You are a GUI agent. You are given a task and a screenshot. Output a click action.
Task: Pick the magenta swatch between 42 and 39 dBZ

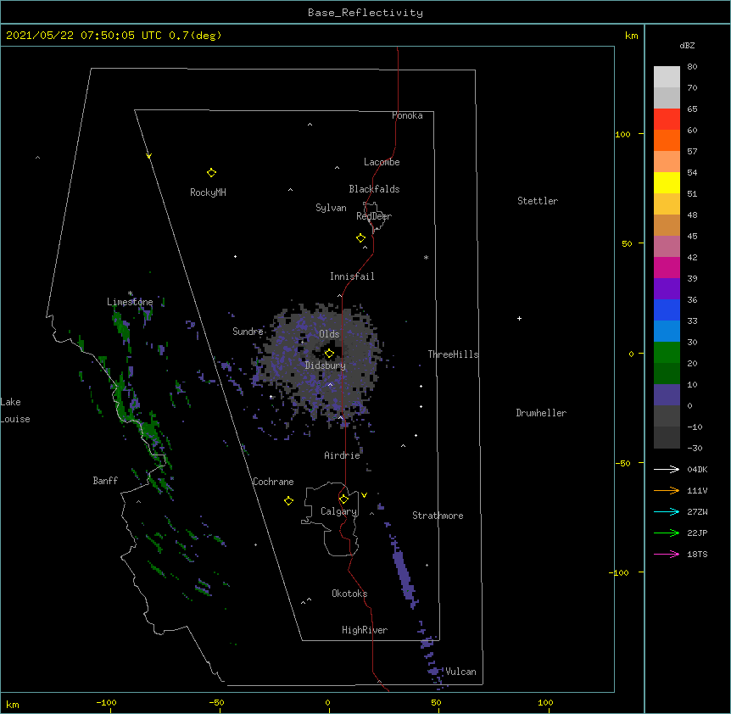click(x=667, y=268)
